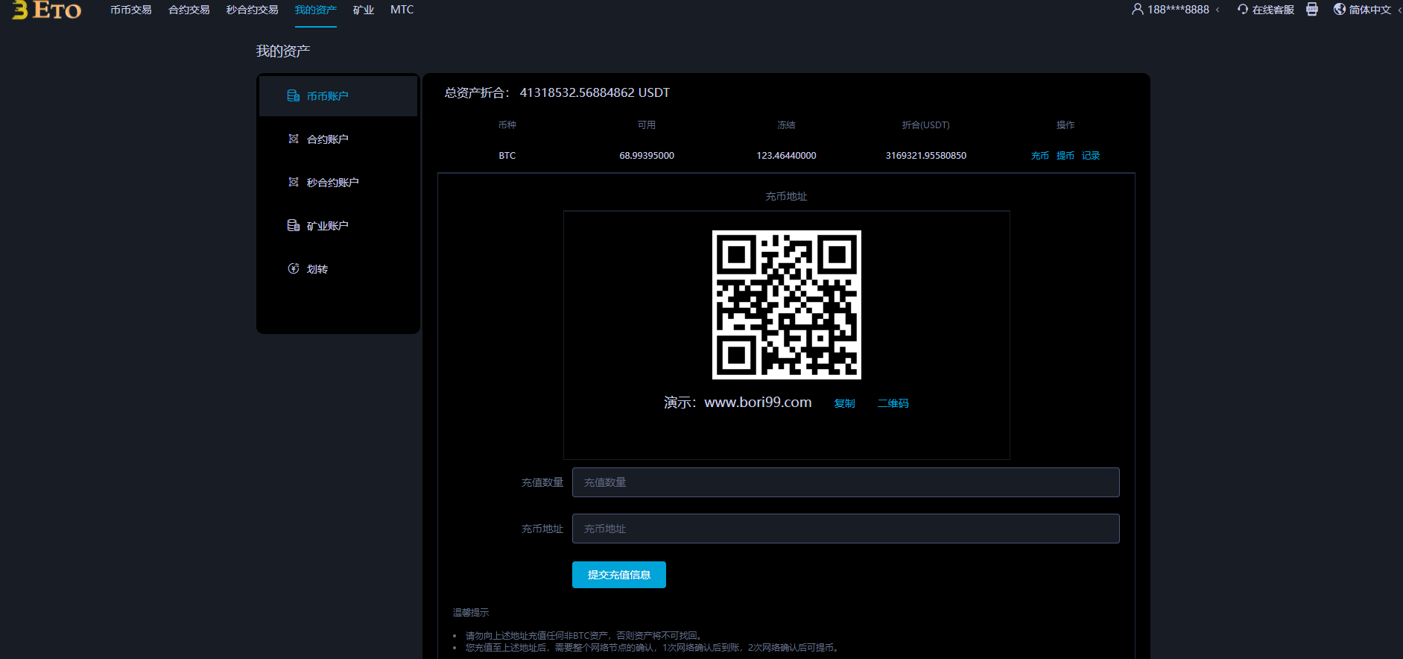
Task: Click the deposit QR code image
Action: point(787,305)
